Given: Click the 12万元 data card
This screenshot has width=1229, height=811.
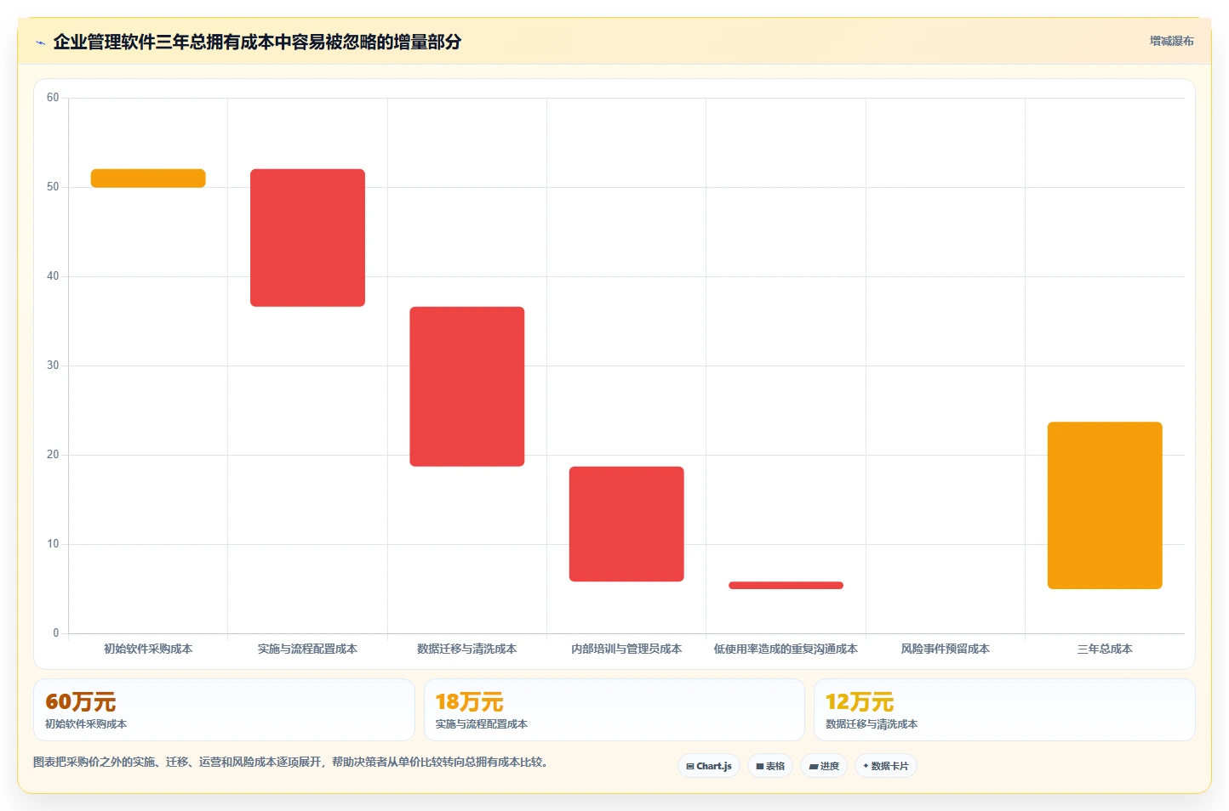Looking at the screenshot, I should click(1004, 710).
